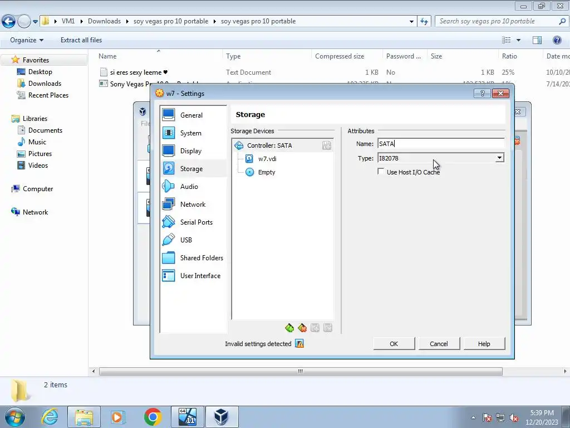Image resolution: width=570 pixels, height=428 pixels.
Task: Open the controller Type dropdown
Action: [441, 158]
